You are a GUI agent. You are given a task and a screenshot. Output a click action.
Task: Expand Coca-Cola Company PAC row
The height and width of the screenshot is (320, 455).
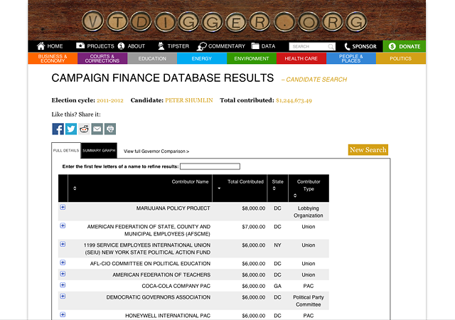[x=63, y=285]
